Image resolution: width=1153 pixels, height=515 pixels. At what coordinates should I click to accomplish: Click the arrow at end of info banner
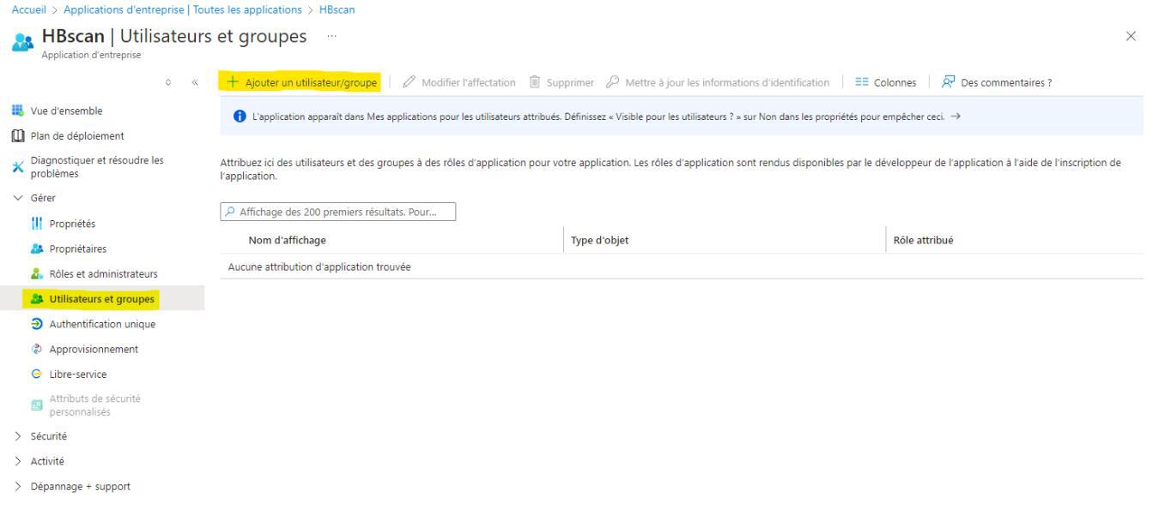click(956, 117)
